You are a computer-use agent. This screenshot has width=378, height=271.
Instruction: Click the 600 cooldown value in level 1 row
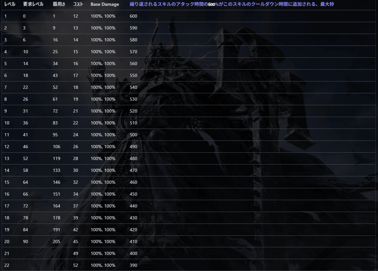click(133, 16)
